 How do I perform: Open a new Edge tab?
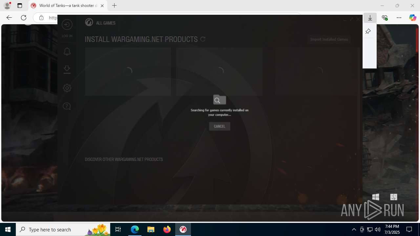pyautogui.click(x=114, y=6)
